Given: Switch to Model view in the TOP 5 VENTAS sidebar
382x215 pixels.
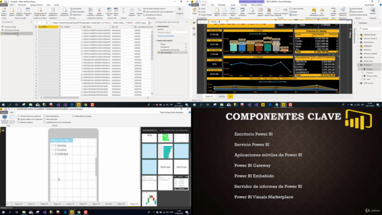Looking at the screenshot, I should (194, 35).
